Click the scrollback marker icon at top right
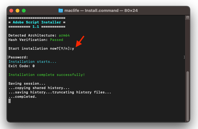 (x=187, y=17)
